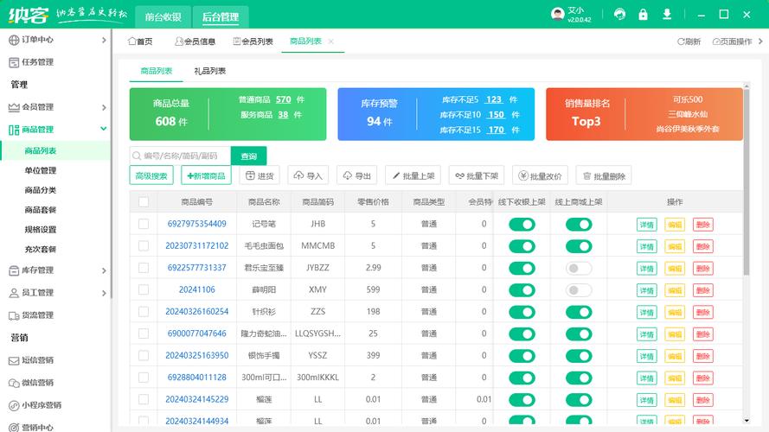Click the 高级搜索 button

point(151,176)
